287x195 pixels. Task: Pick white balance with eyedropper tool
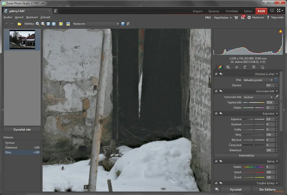tap(276, 97)
